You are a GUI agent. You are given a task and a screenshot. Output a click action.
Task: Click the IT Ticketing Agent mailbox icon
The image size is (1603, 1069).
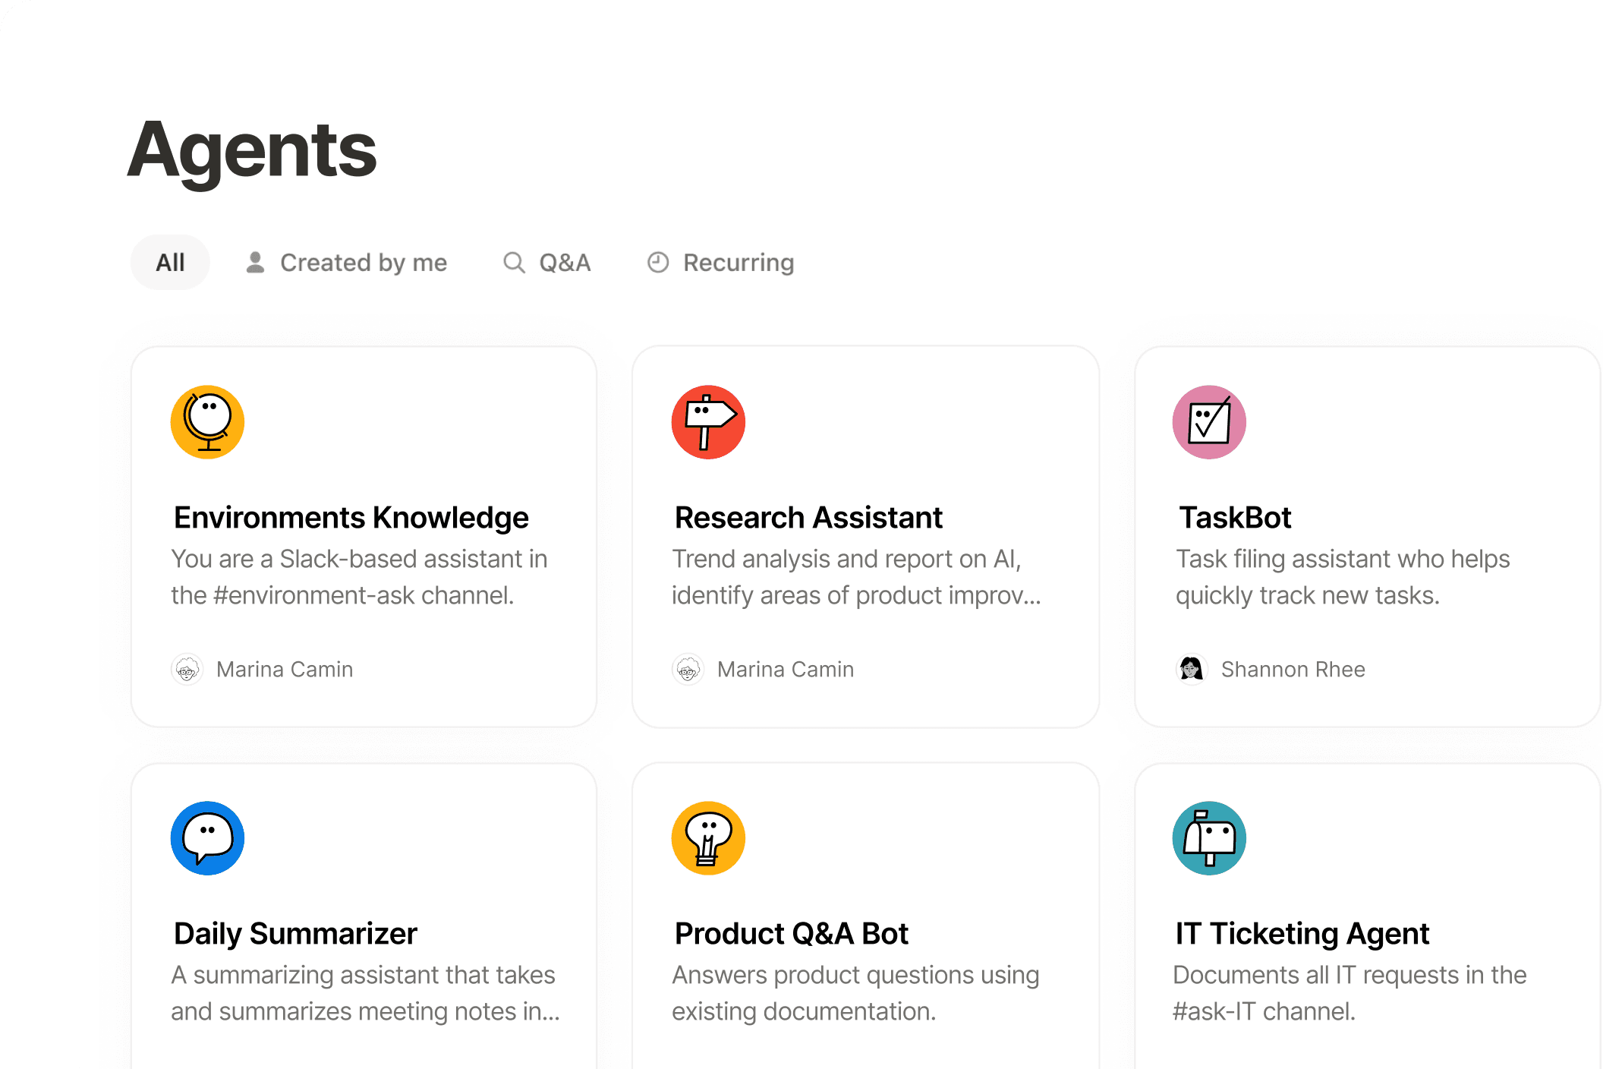pos(1209,838)
